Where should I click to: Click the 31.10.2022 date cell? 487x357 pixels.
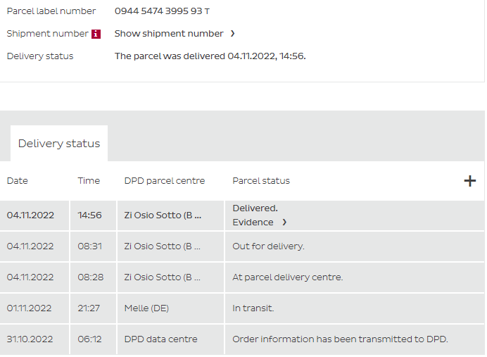[x=30, y=339]
